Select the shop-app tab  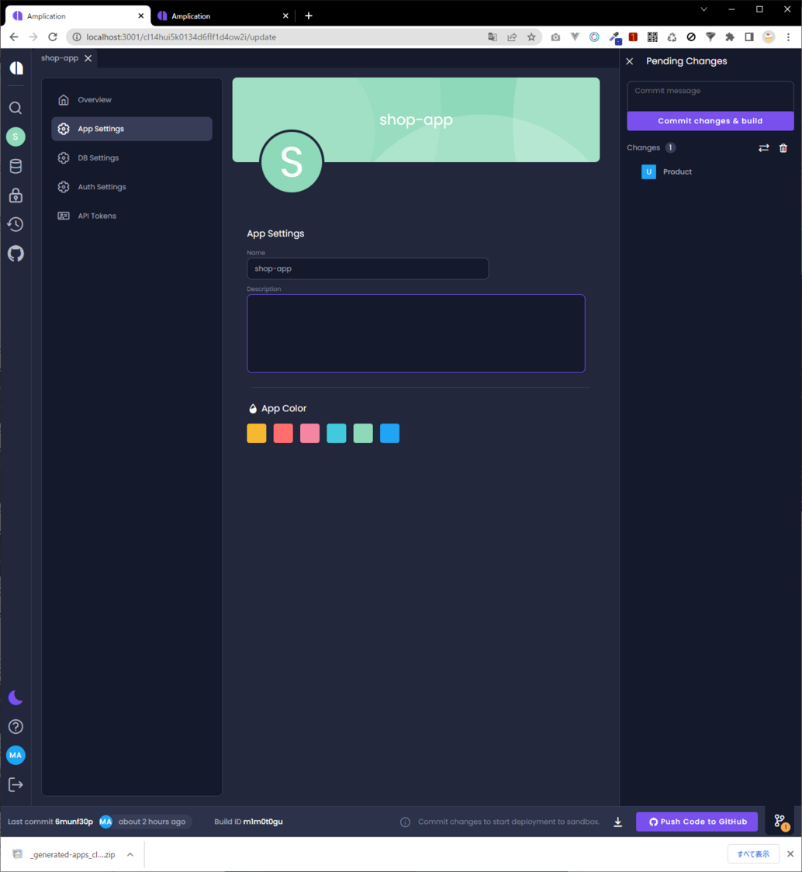pos(60,58)
